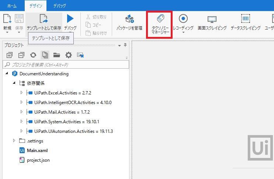
Task: Open the レコーディング dropdown arrow
Action: (x=183, y=32)
